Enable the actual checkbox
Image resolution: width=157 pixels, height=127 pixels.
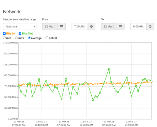point(47,38)
